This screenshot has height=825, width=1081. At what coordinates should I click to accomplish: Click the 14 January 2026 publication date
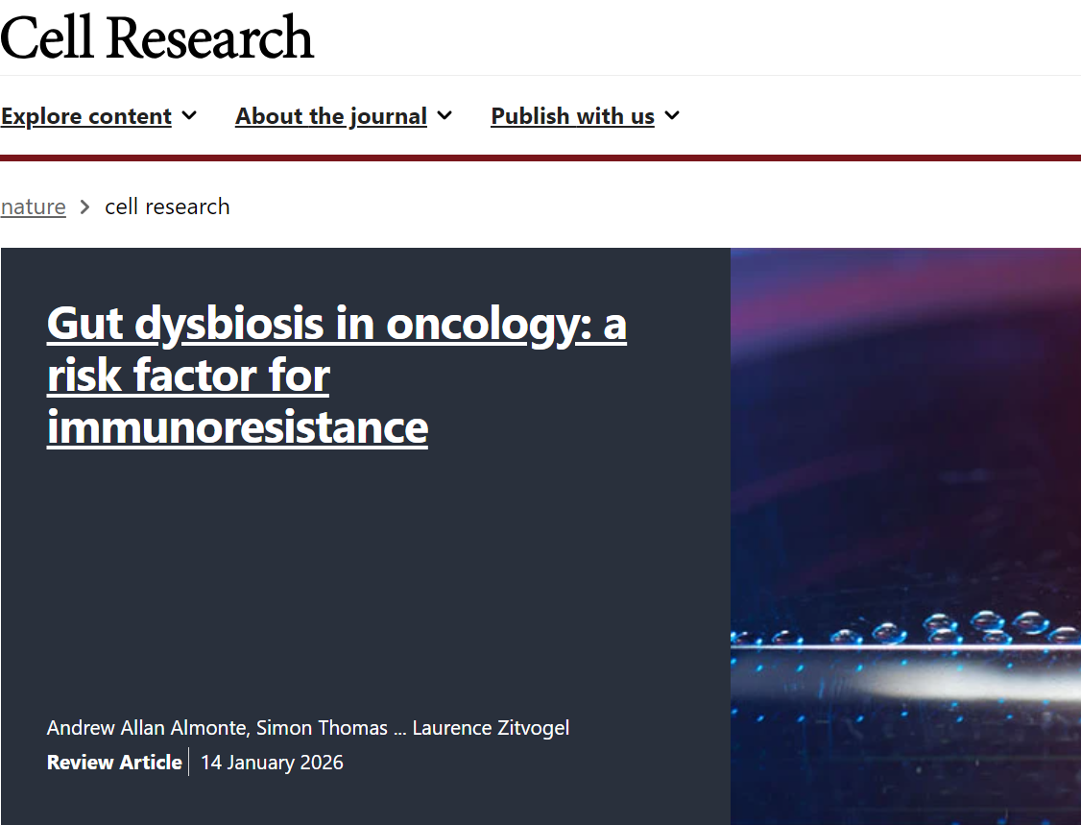click(272, 763)
